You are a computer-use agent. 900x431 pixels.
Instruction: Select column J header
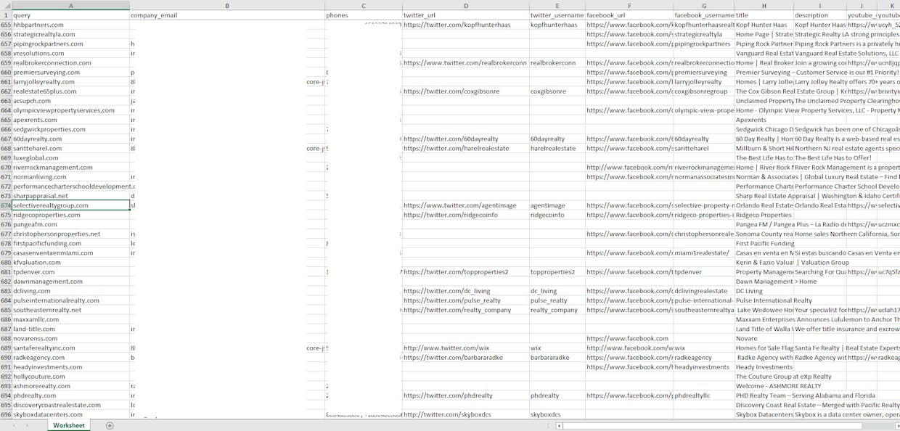(x=862, y=5)
